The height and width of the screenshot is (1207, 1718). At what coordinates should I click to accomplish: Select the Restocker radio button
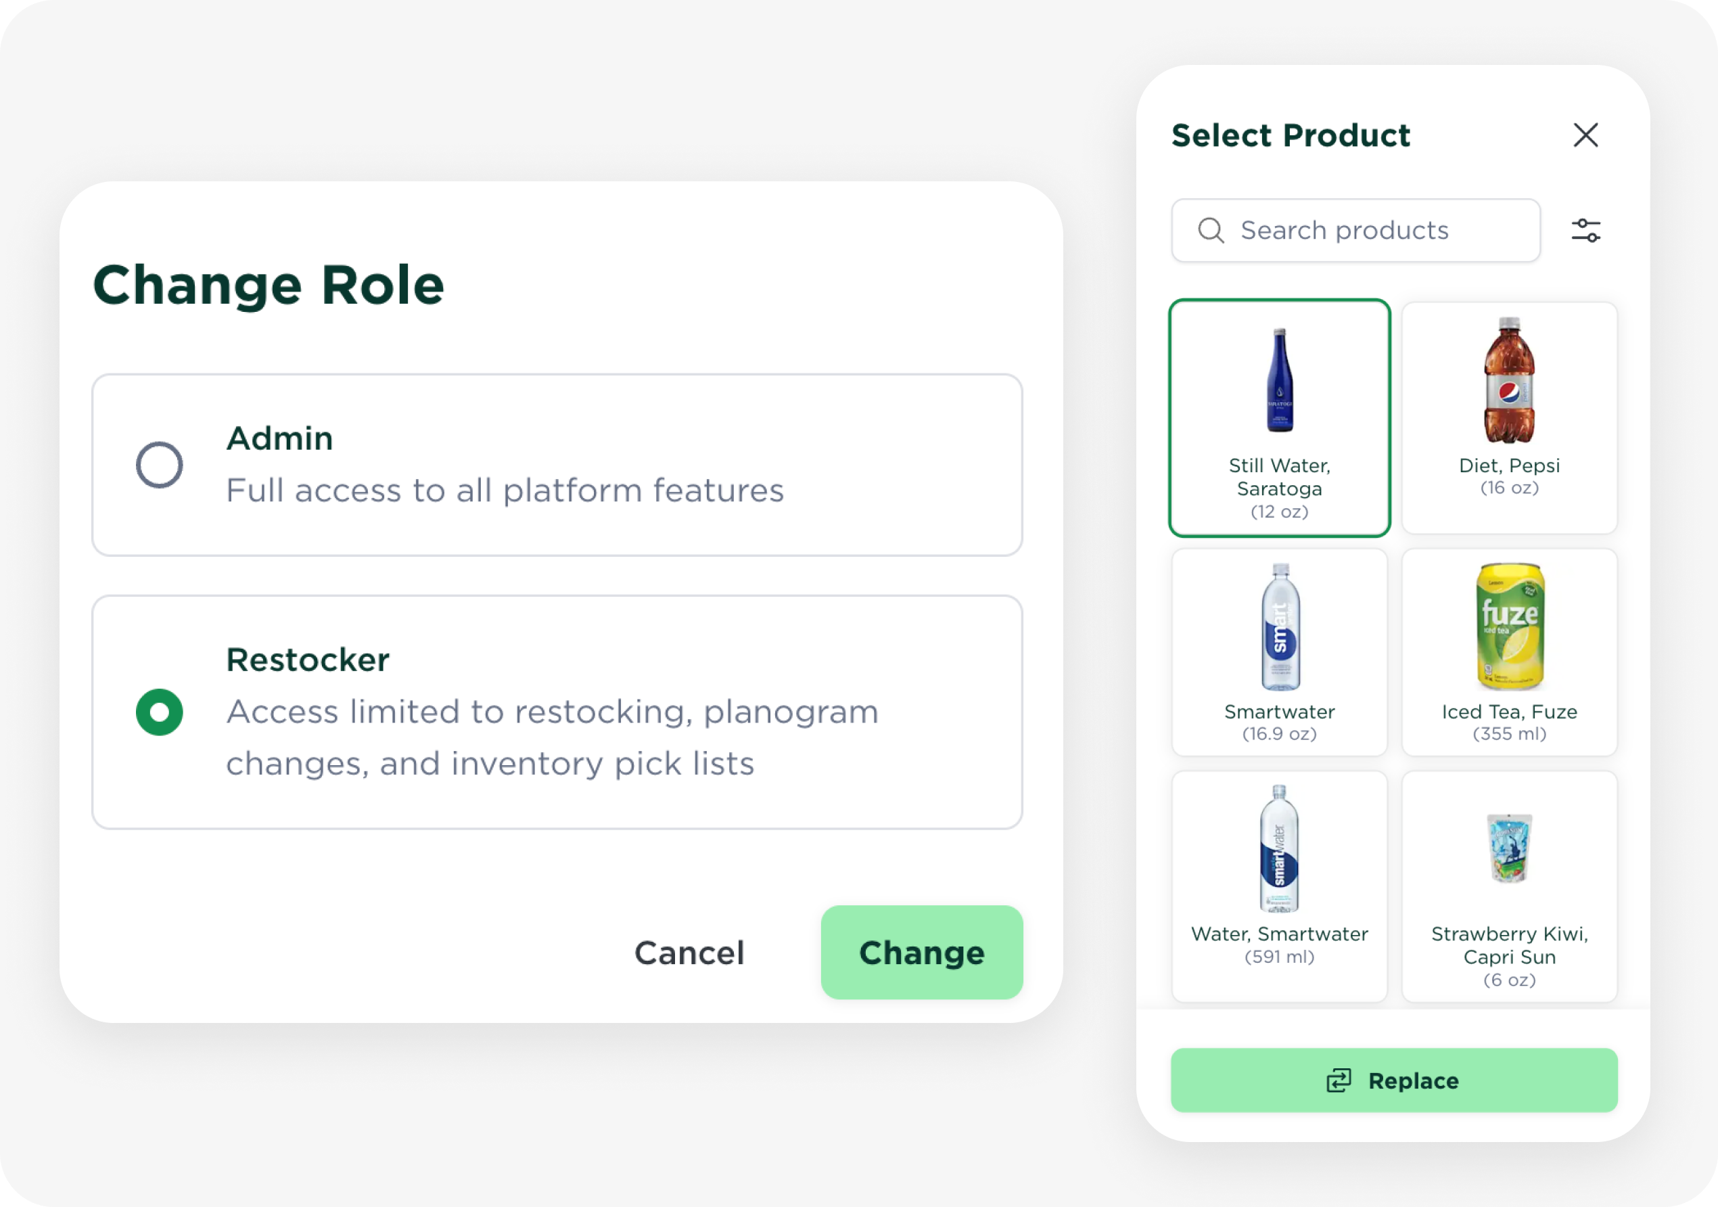pyautogui.click(x=160, y=712)
